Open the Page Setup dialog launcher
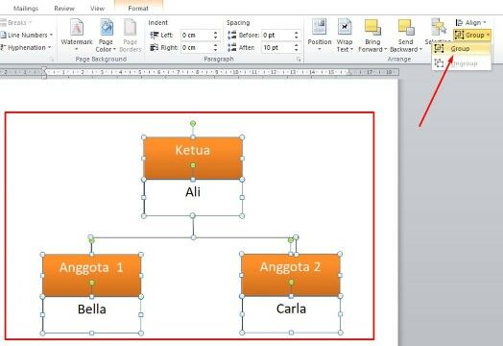This screenshot has width=503, height=346. coord(51,60)
